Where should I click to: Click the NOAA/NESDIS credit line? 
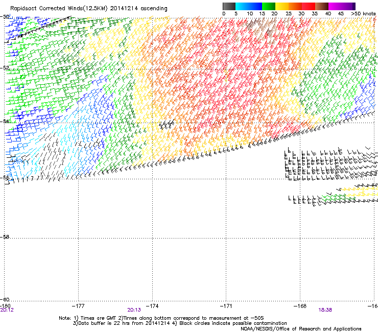point(301,329)
